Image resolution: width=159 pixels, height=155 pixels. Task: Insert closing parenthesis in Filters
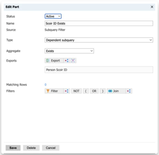point(102,91)
